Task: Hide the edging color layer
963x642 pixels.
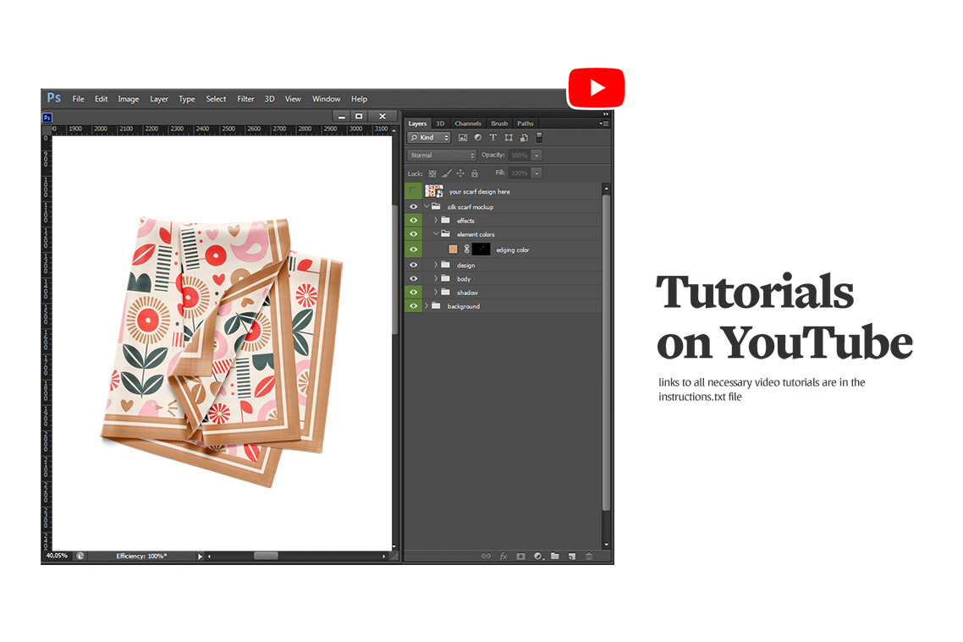Action: pyautogui.click(x=413, y=249)
